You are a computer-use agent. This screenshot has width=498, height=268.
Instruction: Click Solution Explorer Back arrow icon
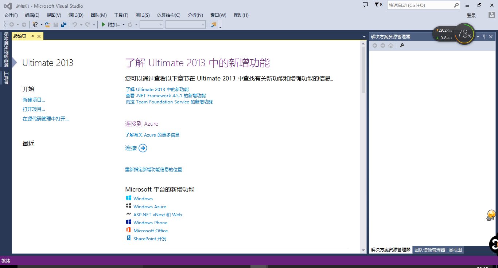pos(375,46)
